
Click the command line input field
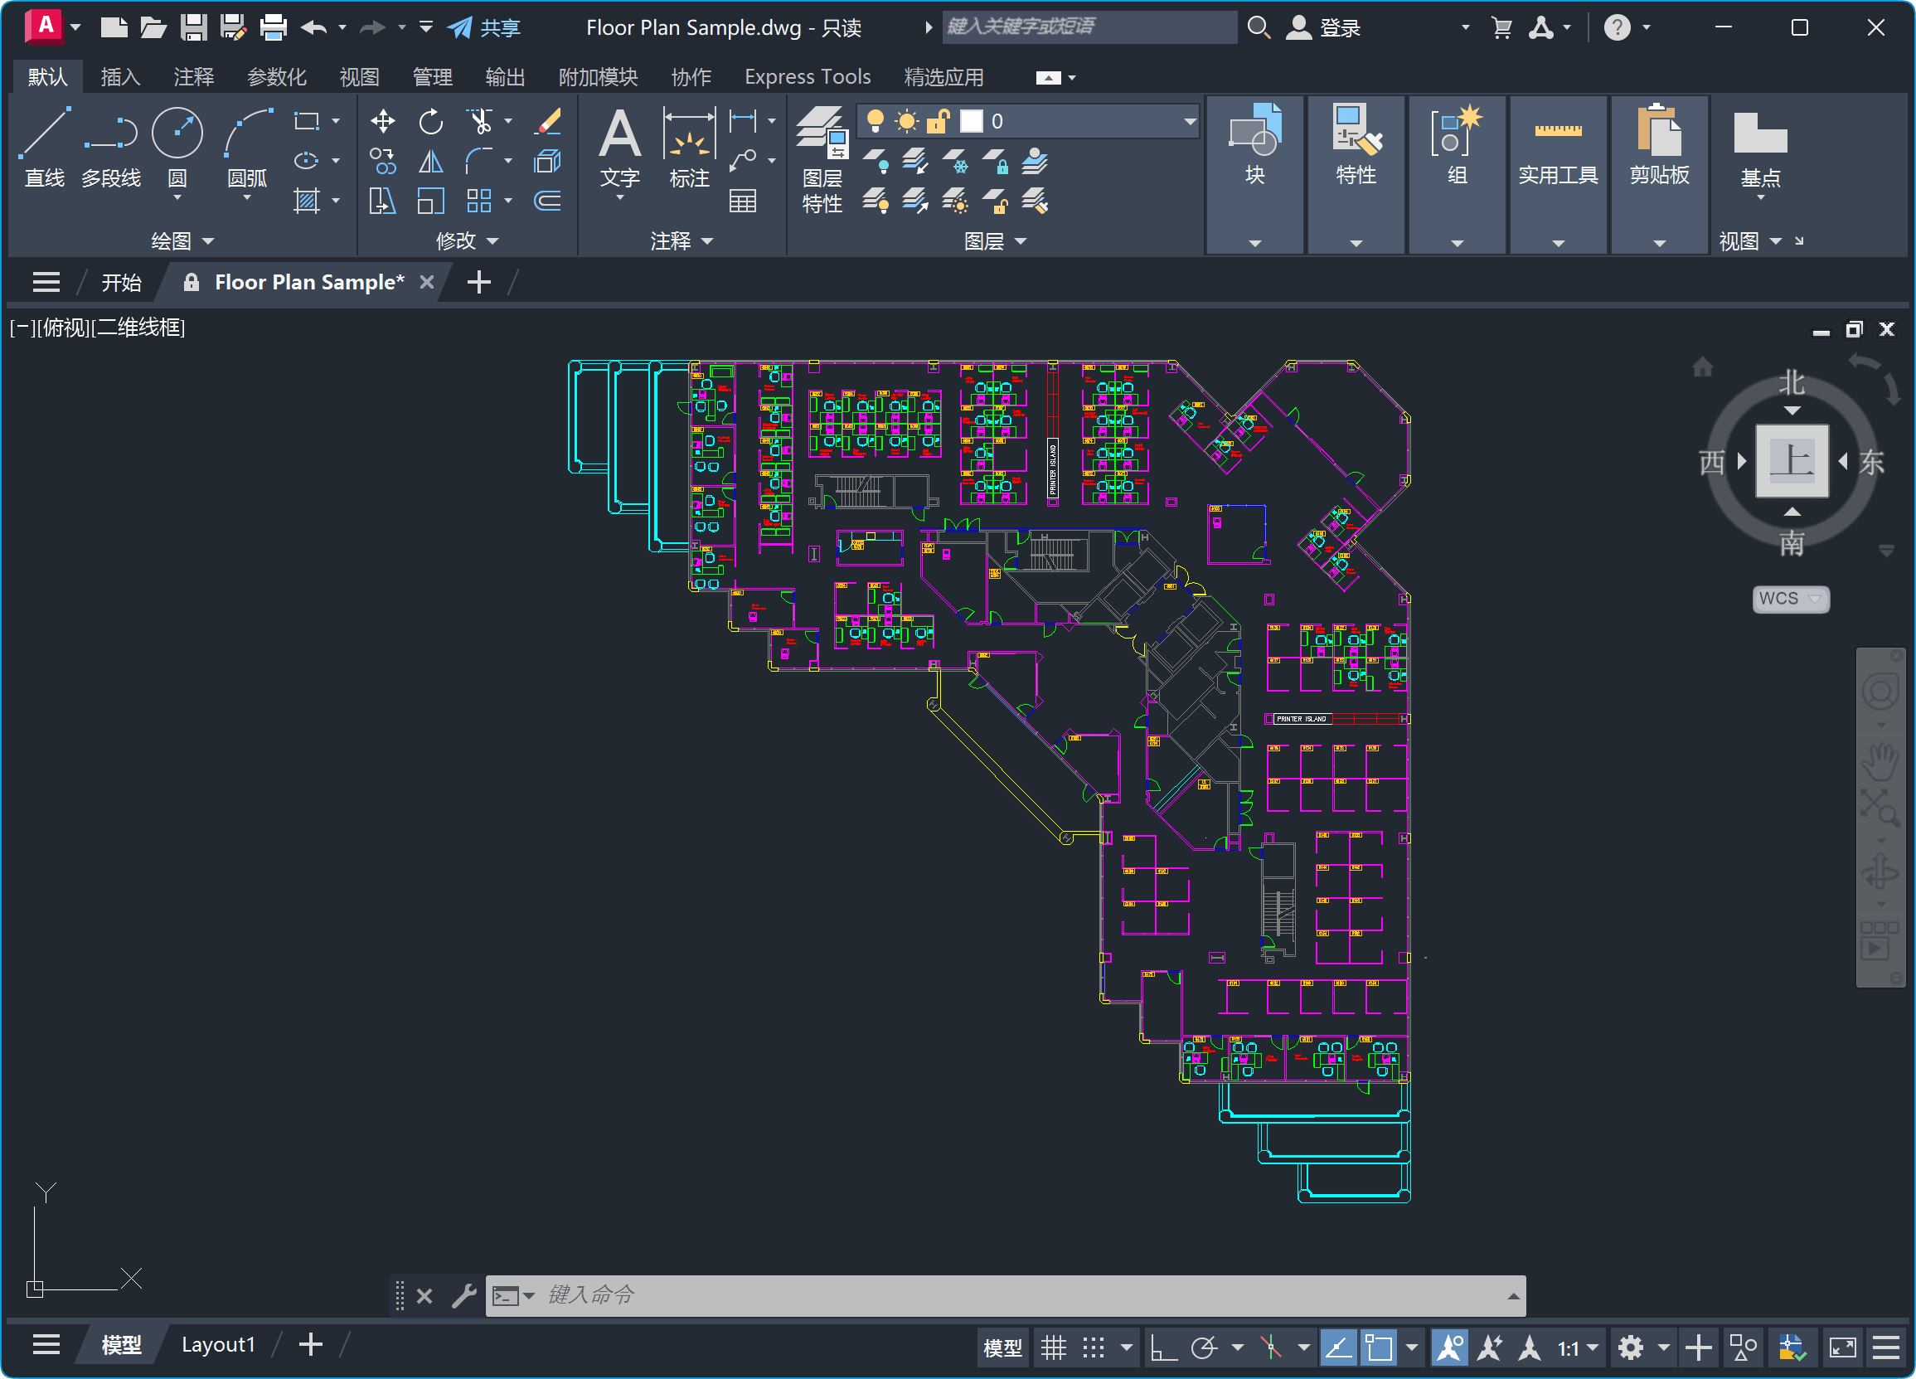pos(1022,1295)
